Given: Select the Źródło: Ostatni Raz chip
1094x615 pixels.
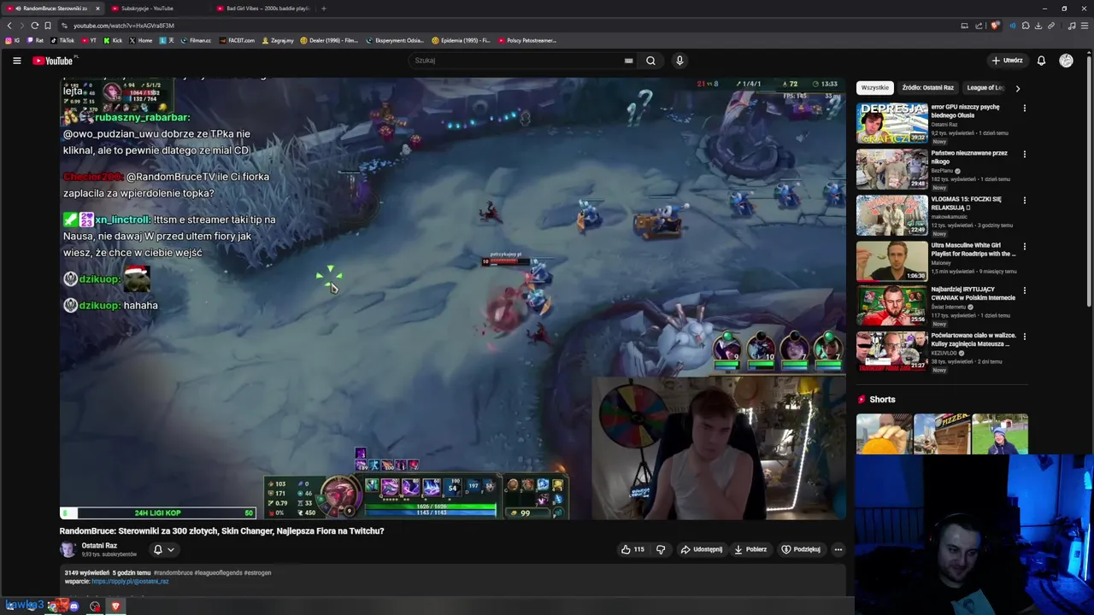Looking at the screenshot, I should [927, 88].
